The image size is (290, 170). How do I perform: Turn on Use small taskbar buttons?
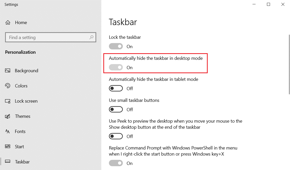[116, 109]
